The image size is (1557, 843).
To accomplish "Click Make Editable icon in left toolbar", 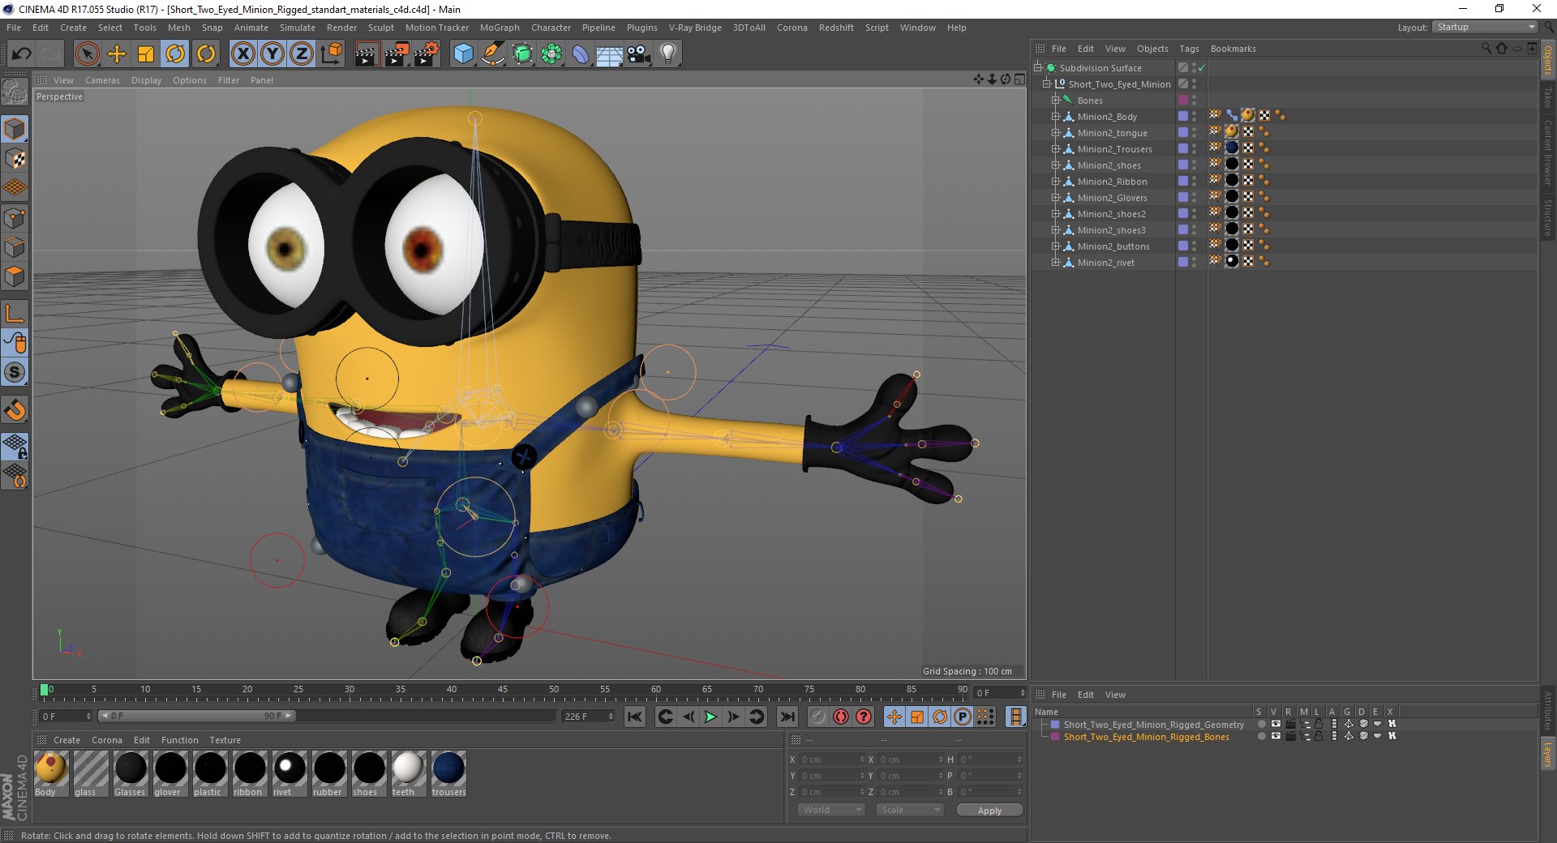I will (x=15, y=93).
